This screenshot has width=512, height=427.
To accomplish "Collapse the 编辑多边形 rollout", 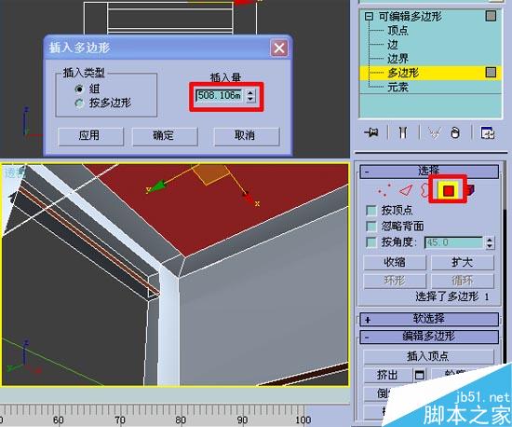I will 429,337.
